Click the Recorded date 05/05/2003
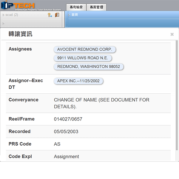This screenshot has width=179, height=179. point(66,132)
